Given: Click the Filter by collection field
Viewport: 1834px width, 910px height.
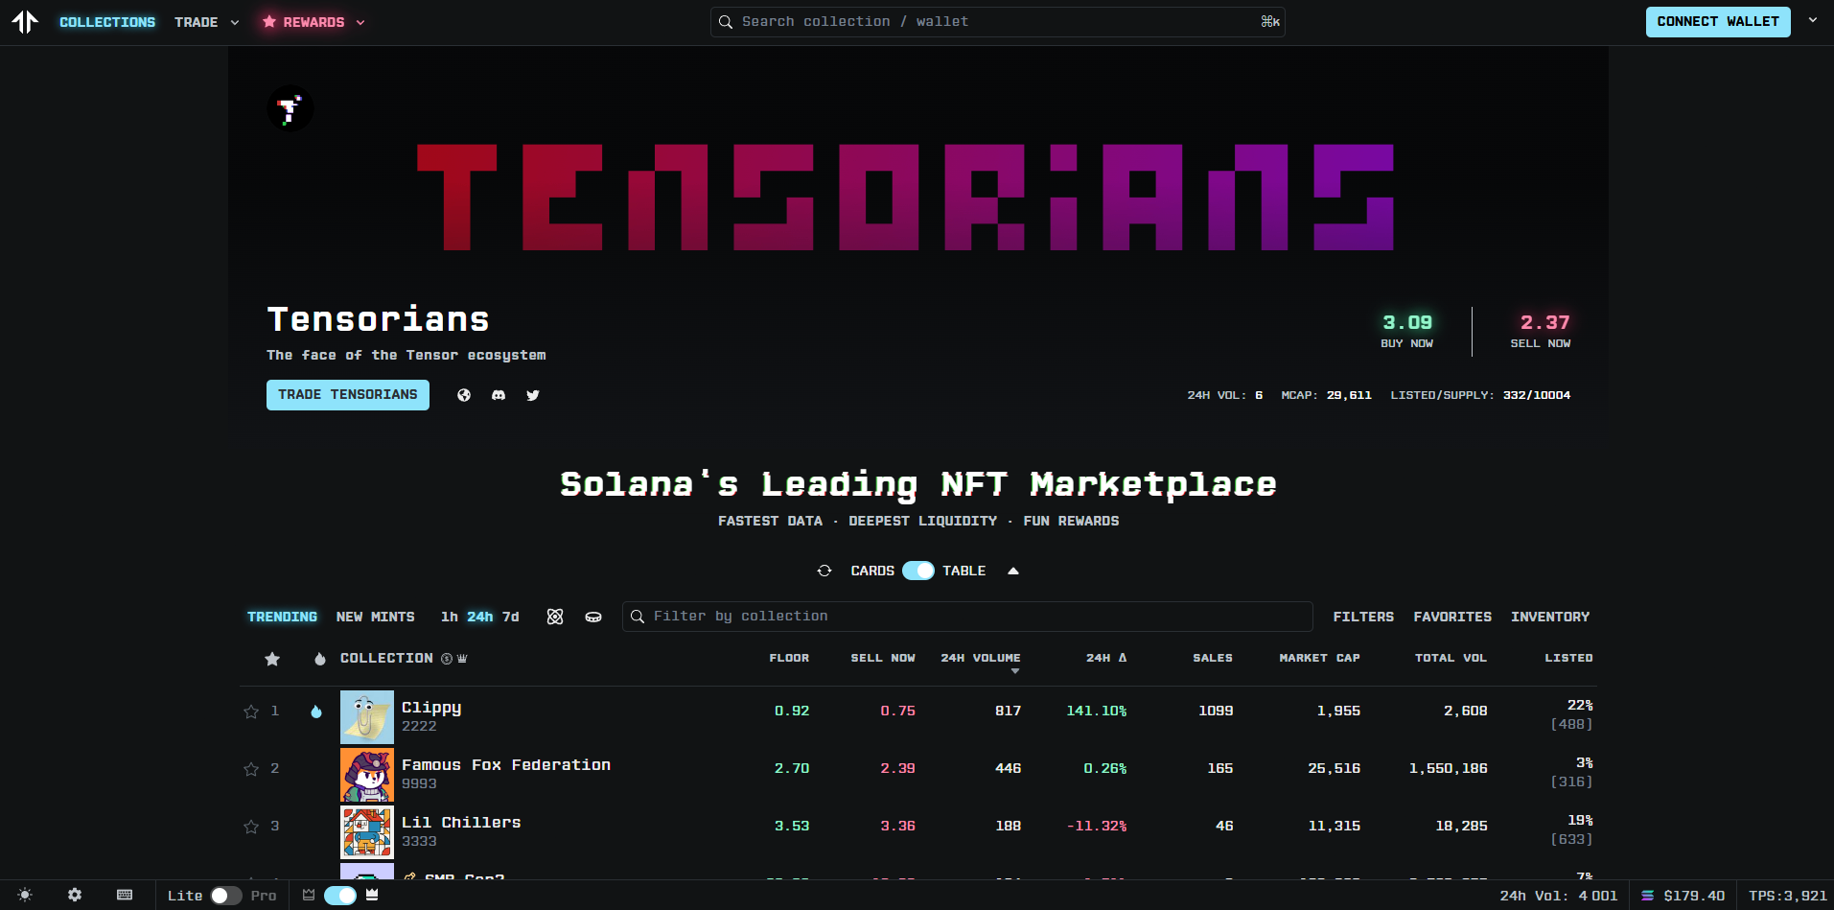Looking at the screenshot, I should pyautogui.click(x=968, y=617).
